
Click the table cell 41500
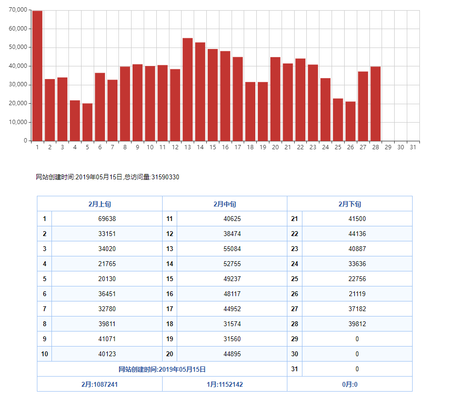click(x=357, y=219)
